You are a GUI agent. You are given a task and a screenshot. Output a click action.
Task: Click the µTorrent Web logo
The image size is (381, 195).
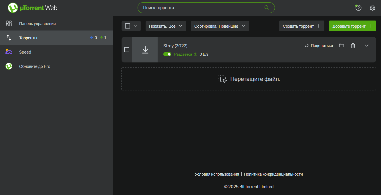click(32, 8)
